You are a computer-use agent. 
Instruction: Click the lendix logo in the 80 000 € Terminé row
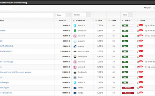tap(75, 88)
